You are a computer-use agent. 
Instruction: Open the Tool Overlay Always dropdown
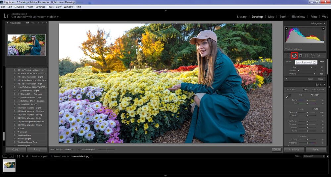click(x=69, y=150)
